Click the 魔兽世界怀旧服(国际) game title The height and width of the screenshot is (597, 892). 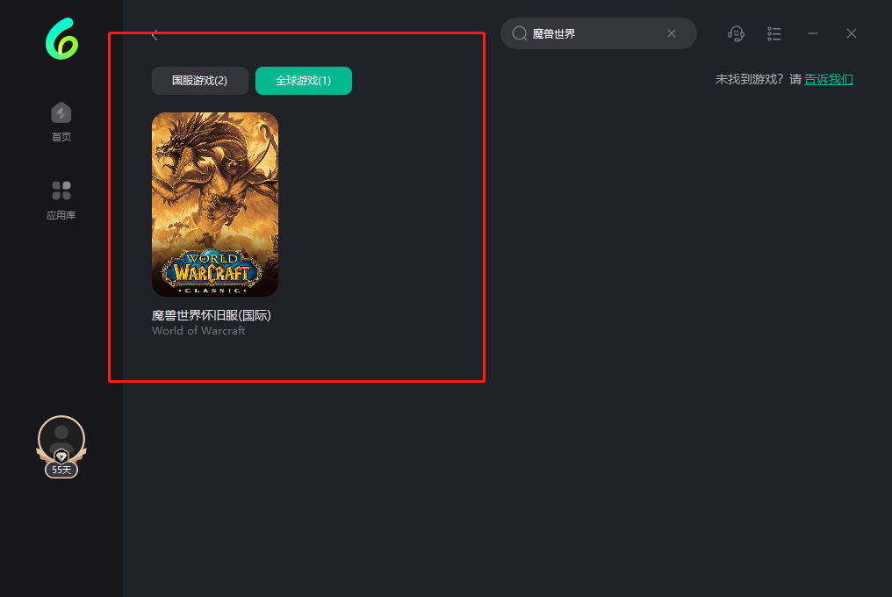tap(212, 315)
